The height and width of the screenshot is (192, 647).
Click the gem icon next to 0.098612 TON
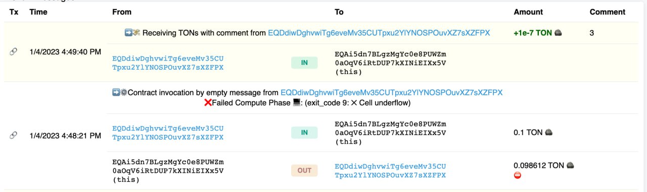[x=570, y=165]
